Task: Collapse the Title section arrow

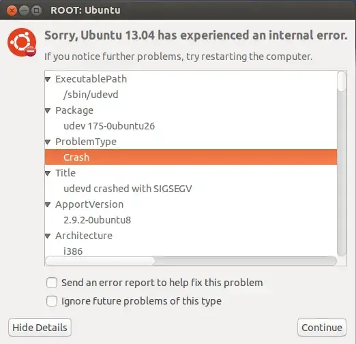Action: pos(48,174)
